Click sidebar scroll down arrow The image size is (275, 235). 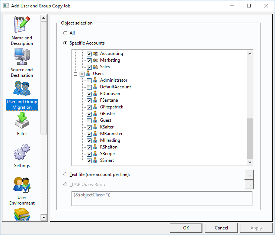coord(44,218)
